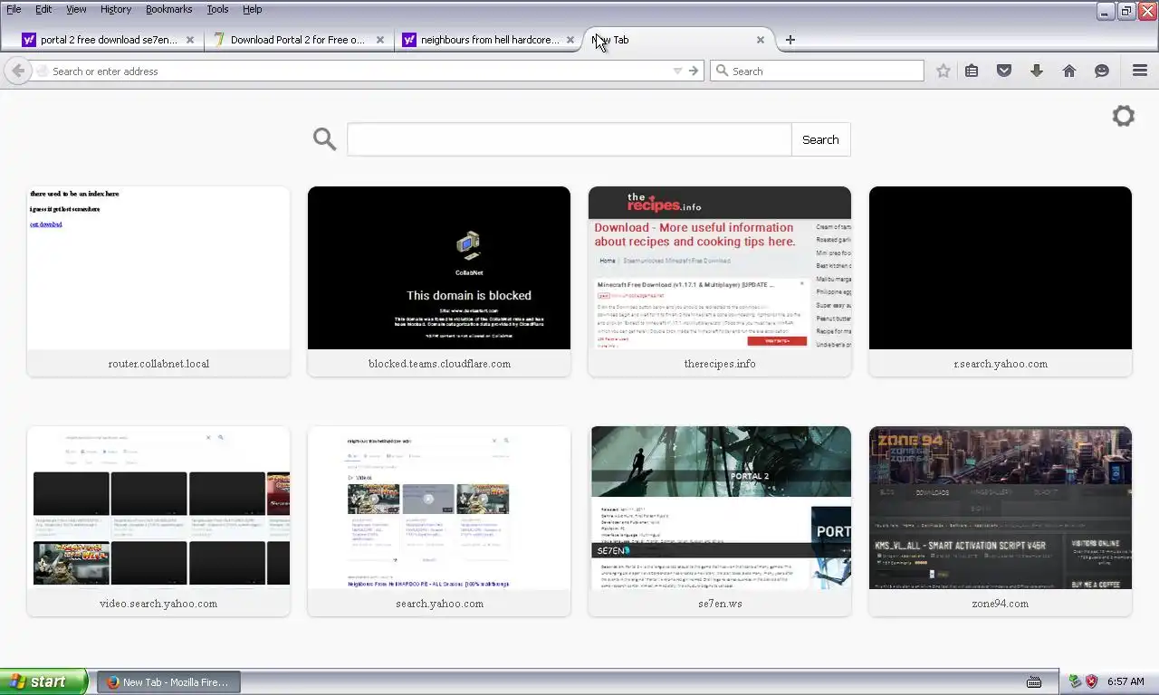The image size is (1159, 695).
Task: Open the Edit menu
Action: pyautogui.click(x=43, y=9)
